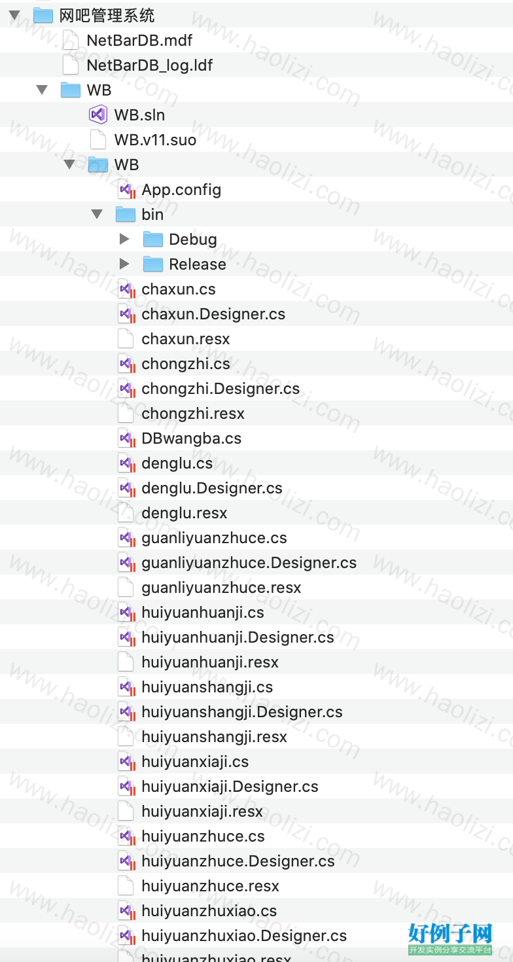Select the huiyuanhuanji.Designer.cs file name
513x962 pixels.
point(238,637)
